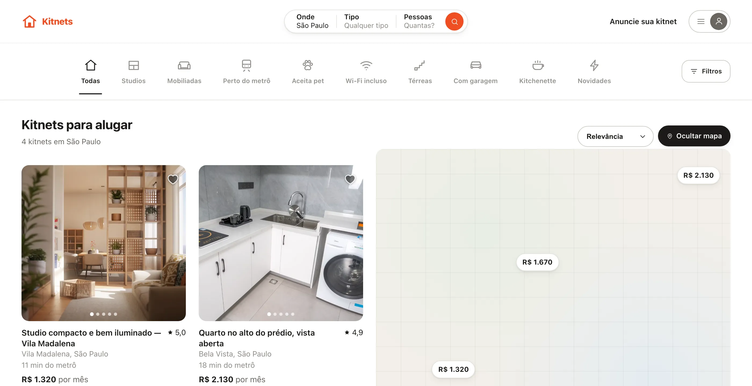752x386 pixels.
Task: Click the Kitnets brand name link
Action: [x=57, y=21]
